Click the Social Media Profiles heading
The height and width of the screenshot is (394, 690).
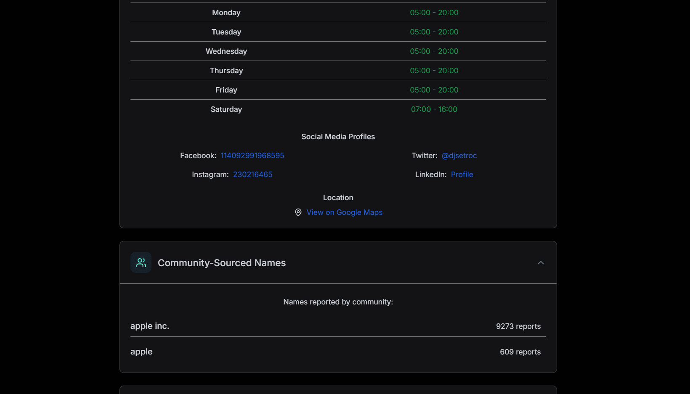338,137
